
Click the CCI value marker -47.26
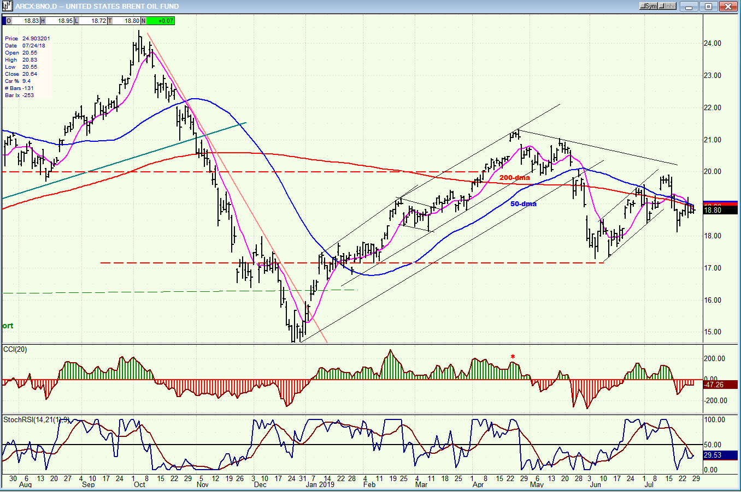tap(720, 385)
